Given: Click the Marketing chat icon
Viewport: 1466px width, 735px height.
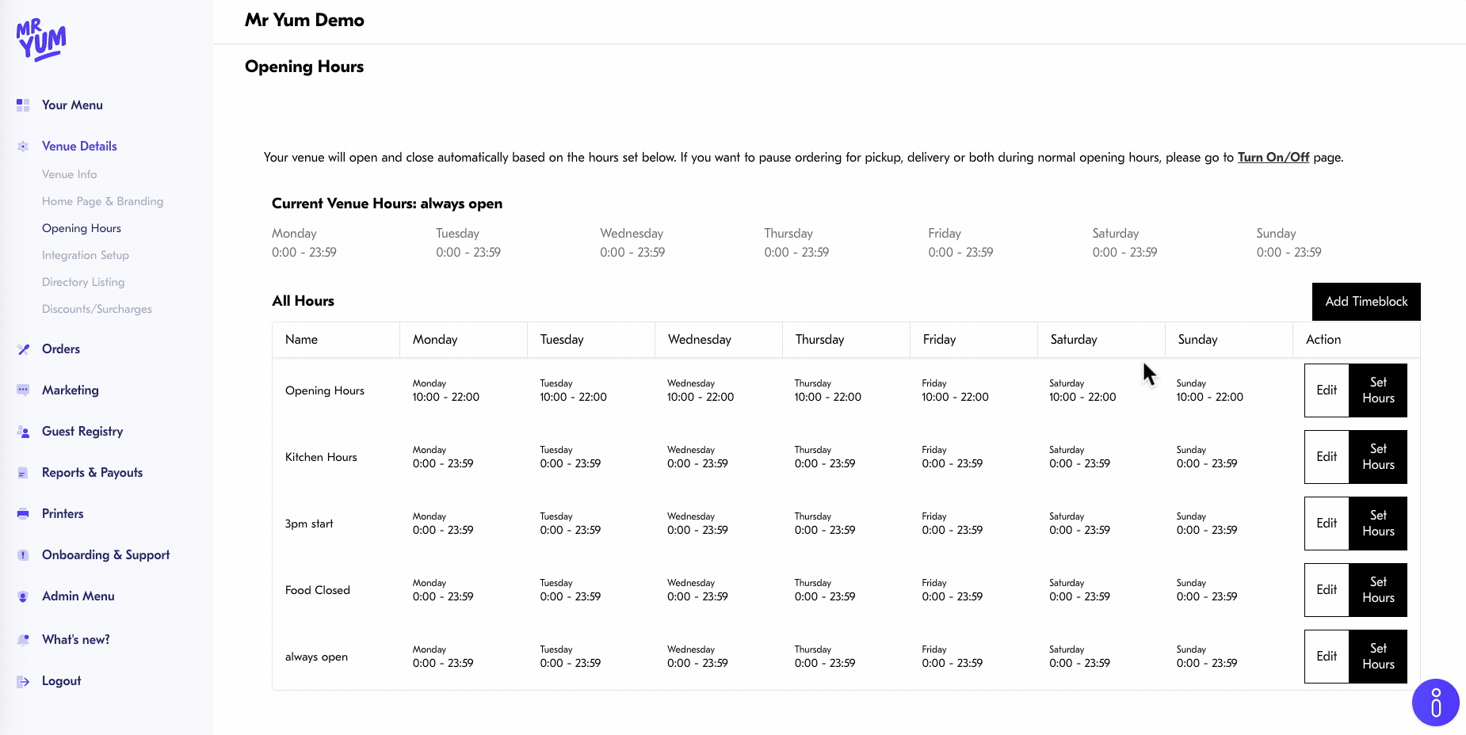Looking at the screenshot, I should 23,390.
